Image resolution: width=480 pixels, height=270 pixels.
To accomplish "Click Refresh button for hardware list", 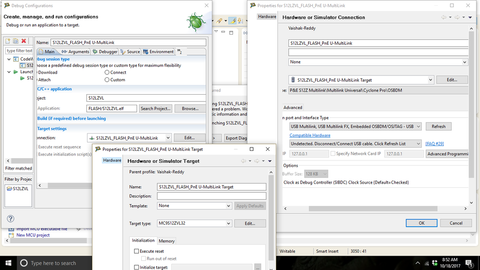I will click(438, 126).
